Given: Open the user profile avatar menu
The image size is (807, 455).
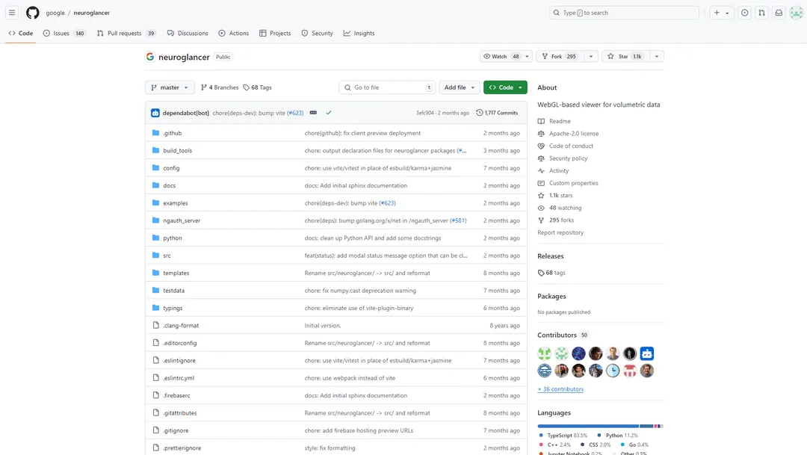Looking at the screenshot, I should (797, 13).
